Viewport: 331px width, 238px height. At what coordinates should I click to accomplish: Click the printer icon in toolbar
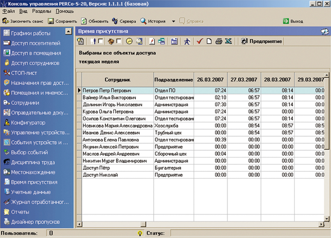pyautogui.click(x=219, y=41)
